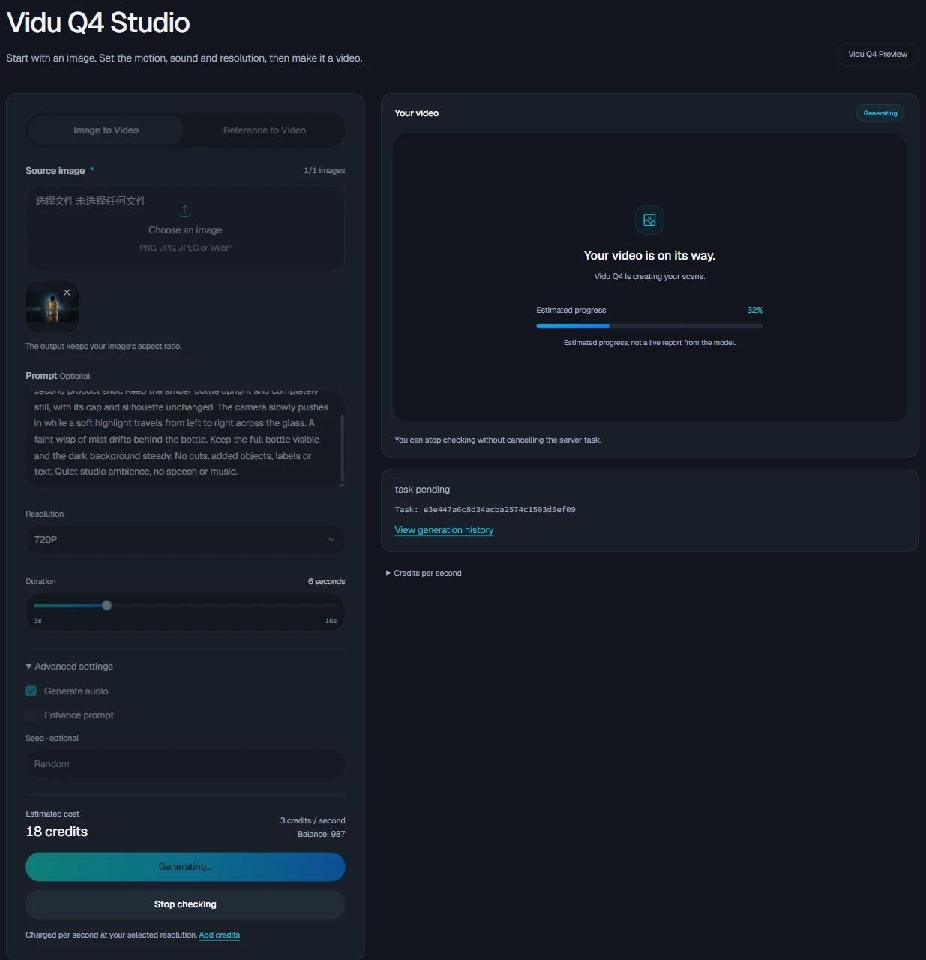Switch to the Image to Video tab
This screenshot has width=926, height=960.
click(x=106, y=130)
